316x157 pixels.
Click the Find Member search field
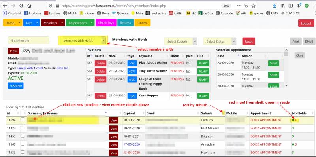pos(28,40)
